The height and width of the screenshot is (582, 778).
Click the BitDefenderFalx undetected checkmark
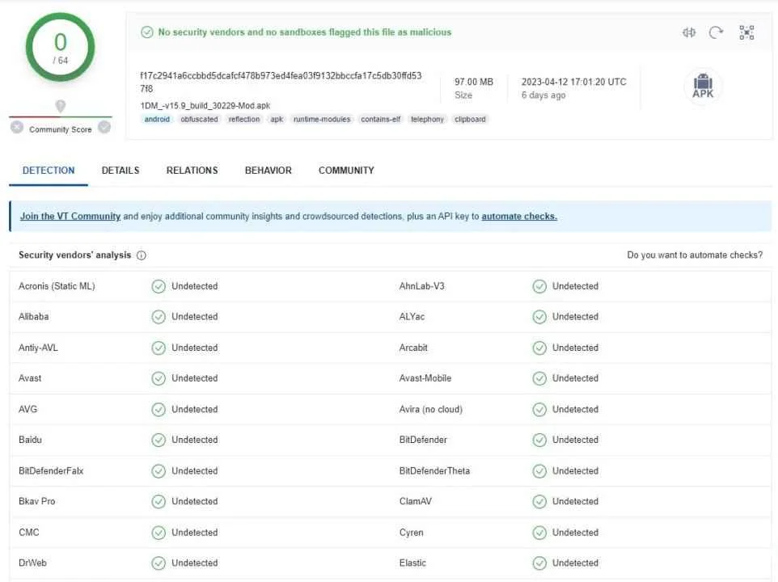[159, 471]
